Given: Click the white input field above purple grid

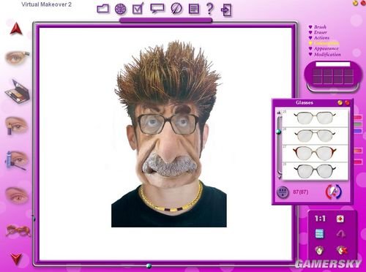Looking at the screenshot, I should coord(333,64).
